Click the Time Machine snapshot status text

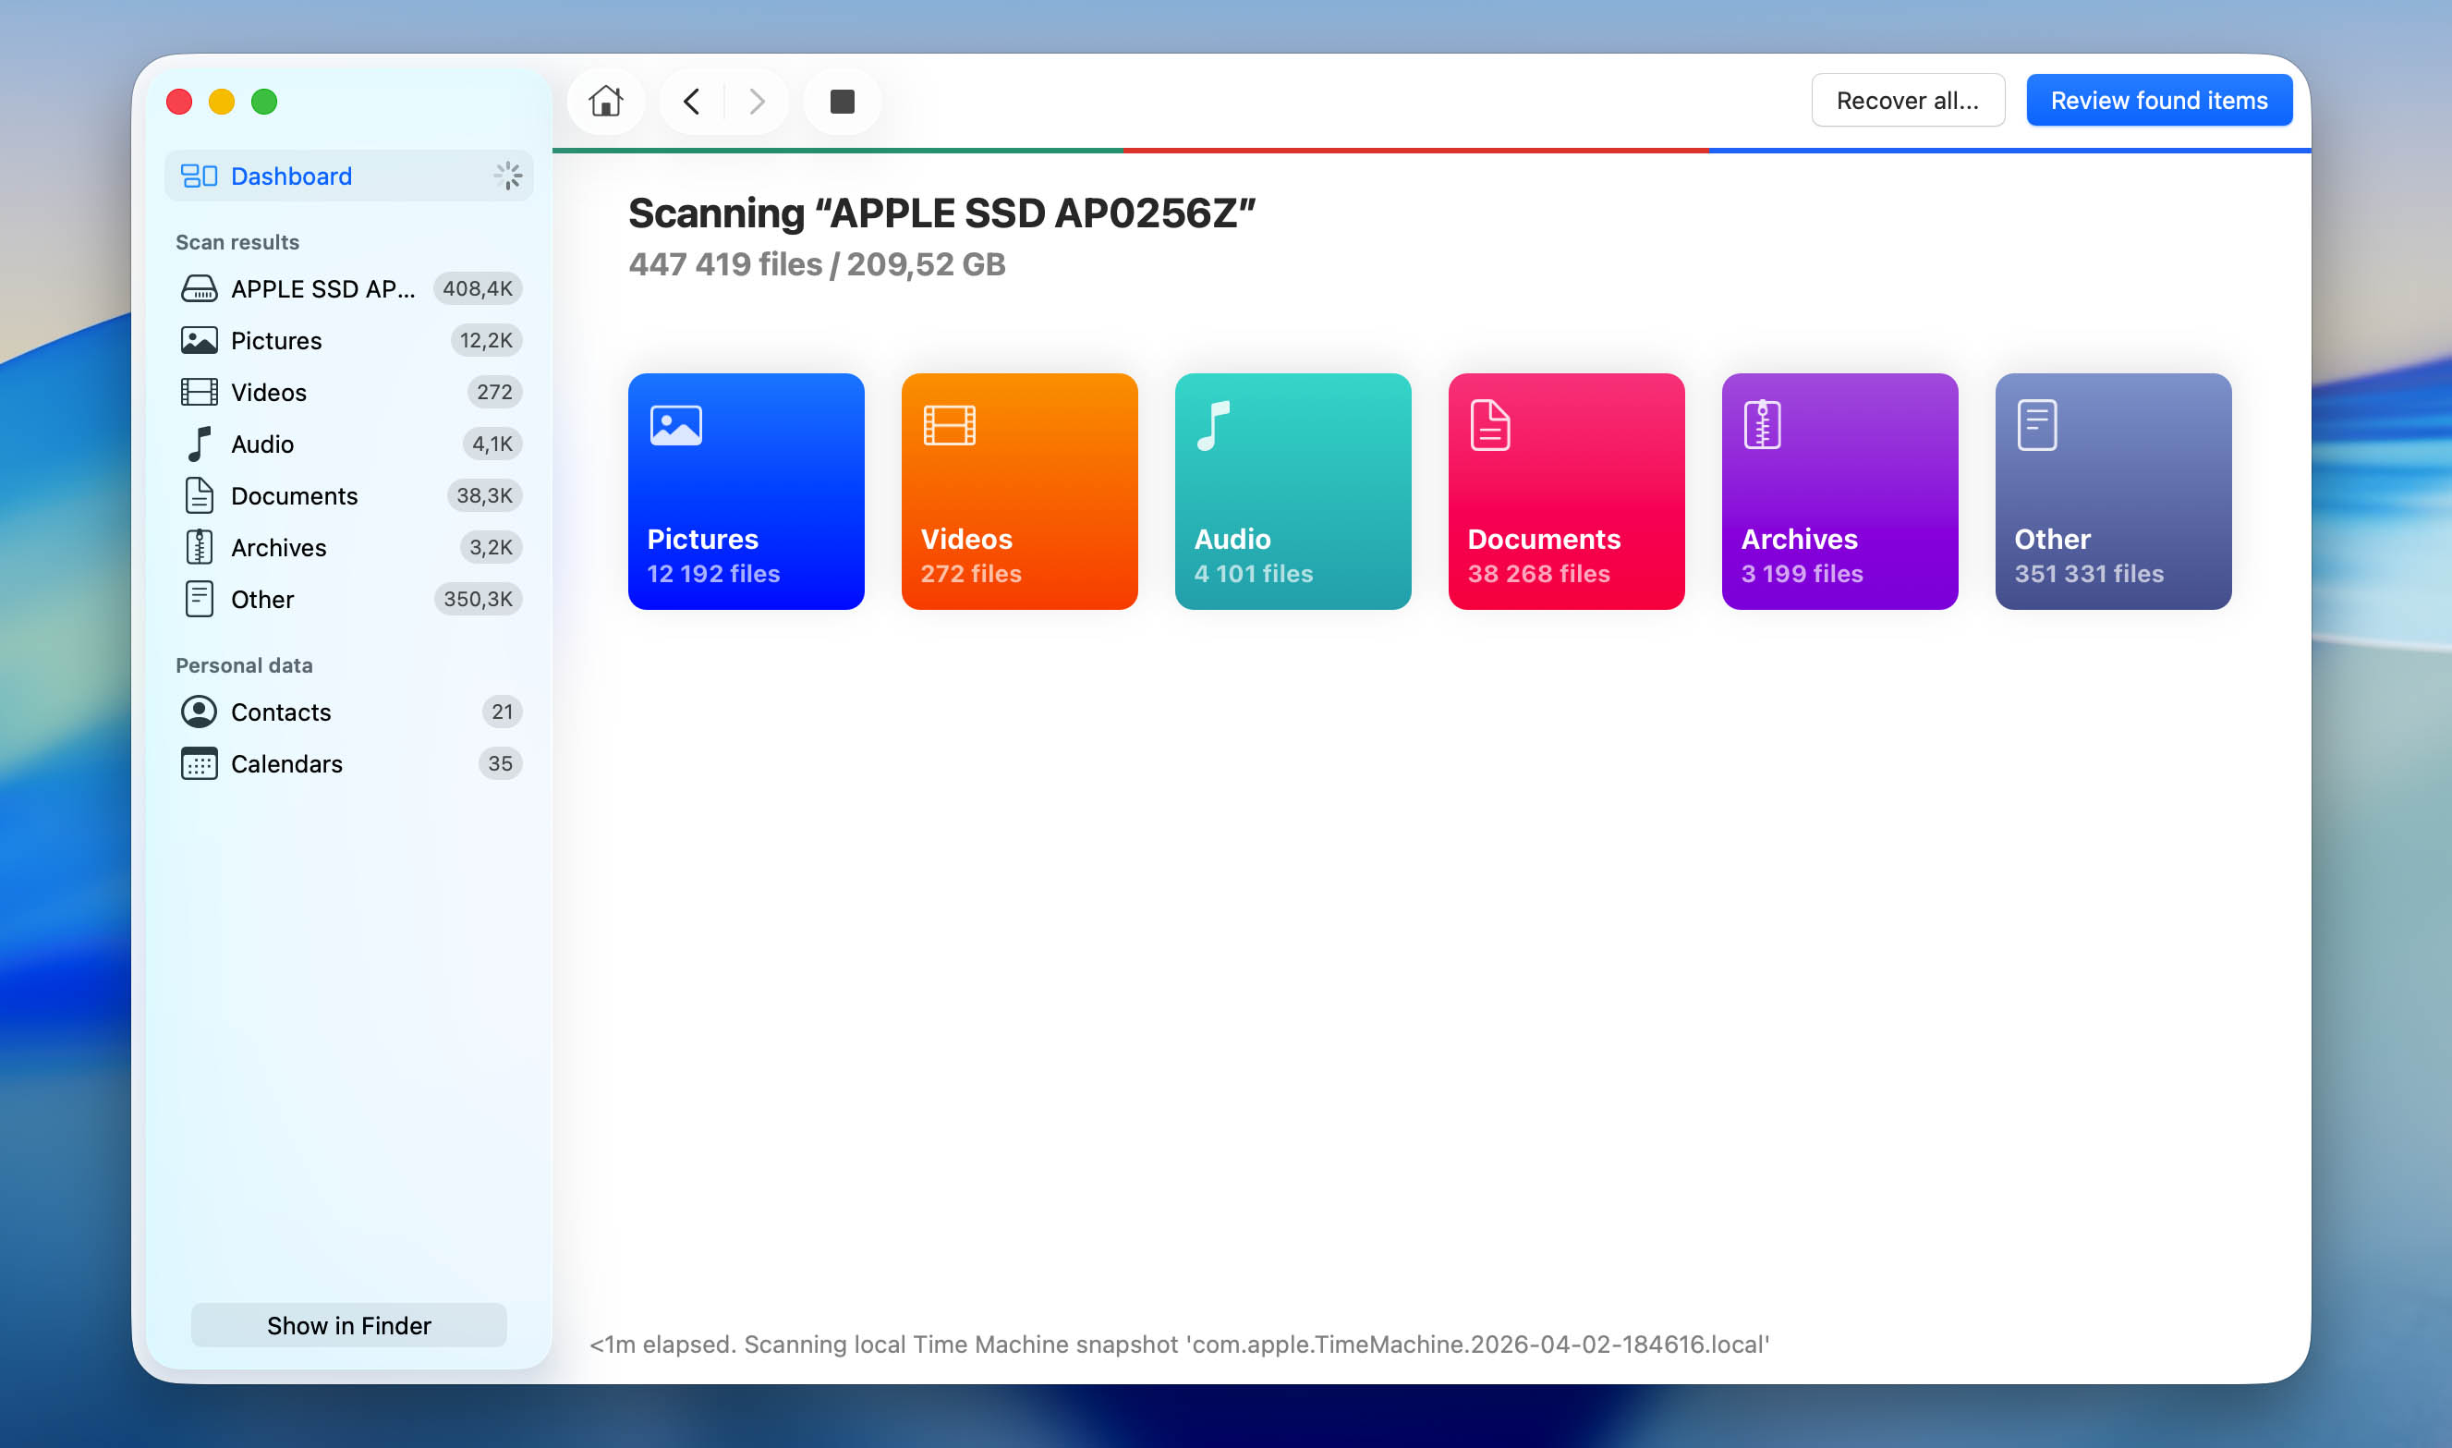[1179, 1345]
